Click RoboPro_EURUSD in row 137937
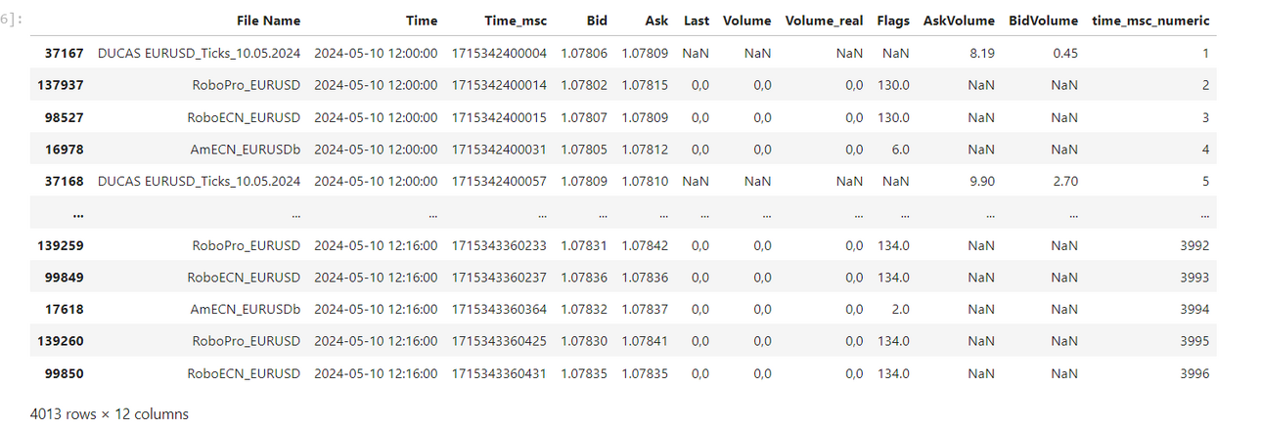The image size is (1262, 430). click(x=247, y=85)
